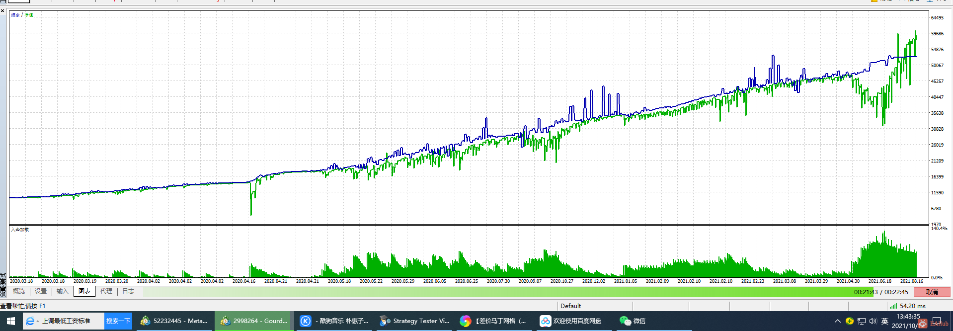Click the volume speaker tray icon
Viewport: 953px width, 331px height.
coord(873,321)
